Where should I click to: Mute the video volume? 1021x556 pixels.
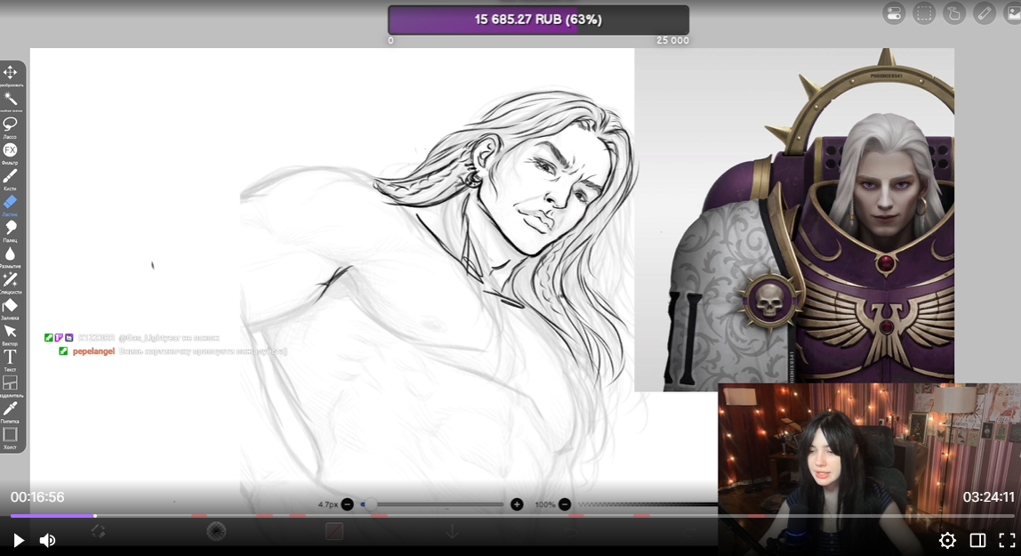click(x=47, y=540)
